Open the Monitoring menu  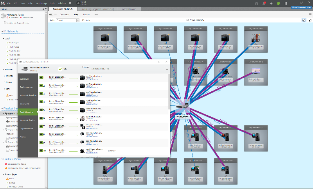pos(41,4)
